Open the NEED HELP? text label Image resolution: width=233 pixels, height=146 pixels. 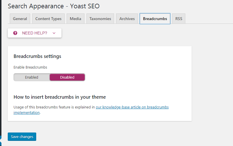tap(35, 33)
